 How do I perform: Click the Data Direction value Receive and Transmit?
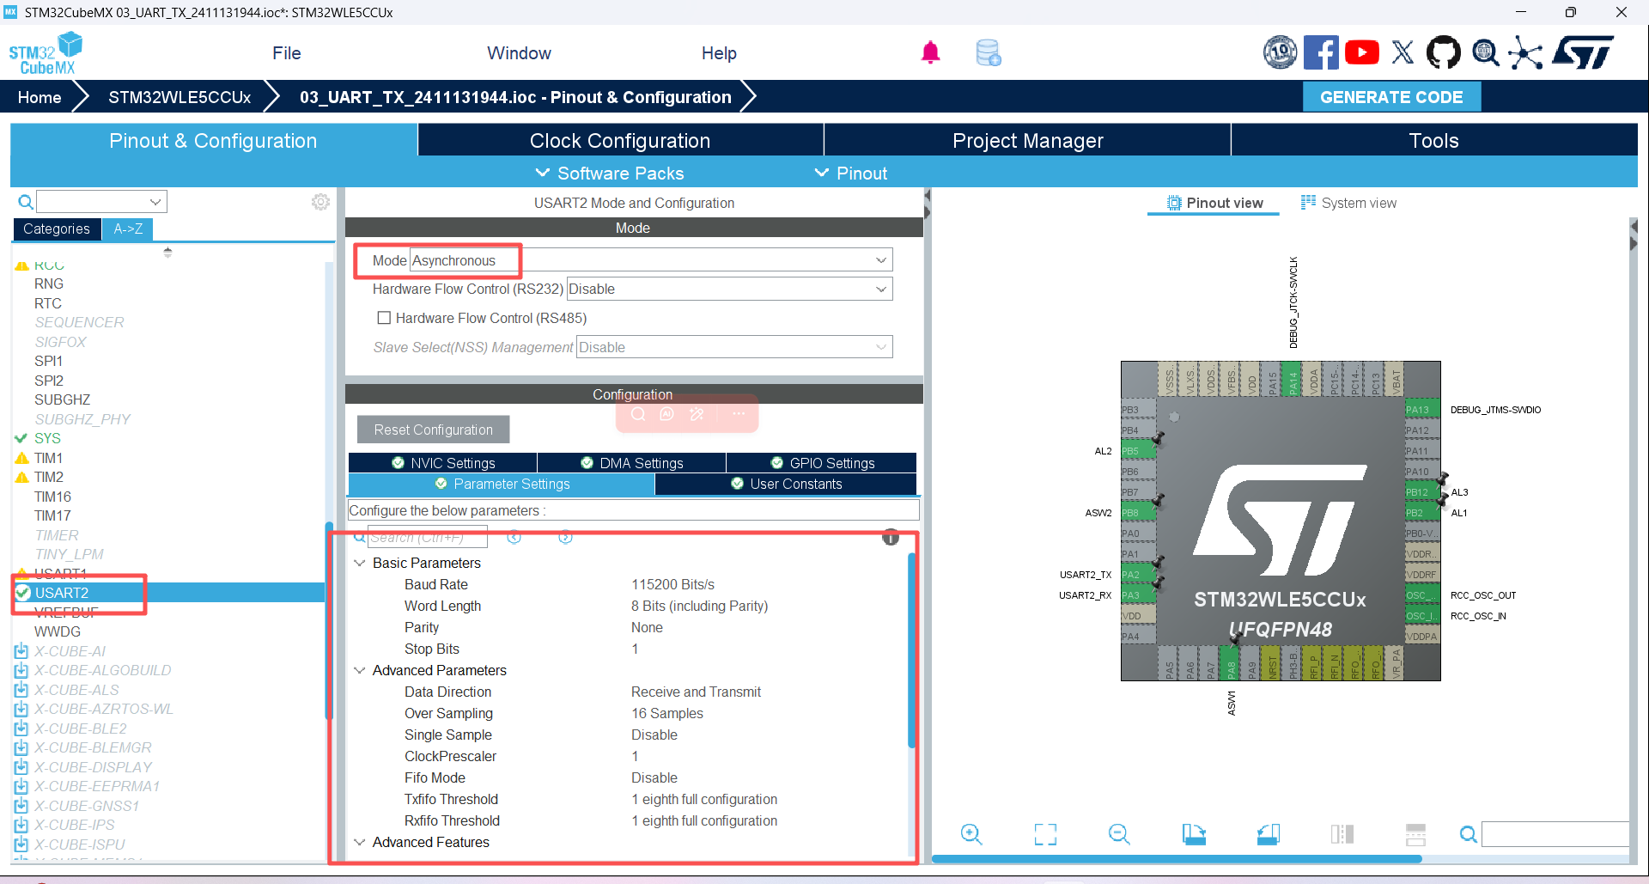point(696,692)
